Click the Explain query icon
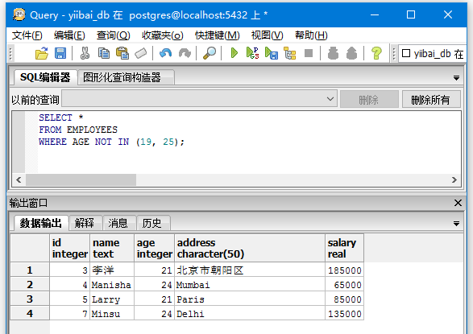Screen dimensions: 473x334 [x=290, y=53]
